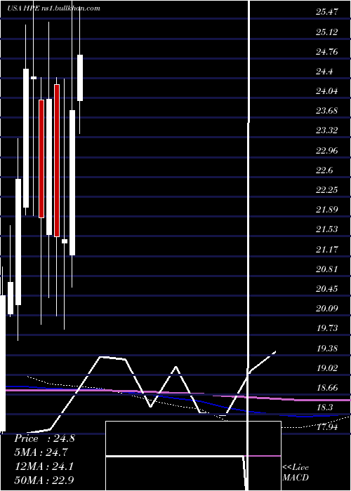Click the 17.94 price axis label
This screenshot has height=491, width=351.
tap(327, 426)
